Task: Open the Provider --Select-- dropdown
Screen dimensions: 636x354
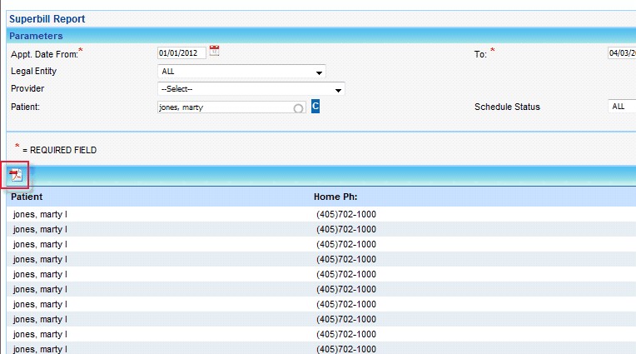Action: pyautogui.click(x=338, y=90)
